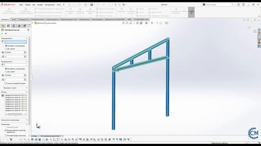Screen dimensions: 261x146
Task: Open the options gear in top toolbar
Action: [124, 4]
